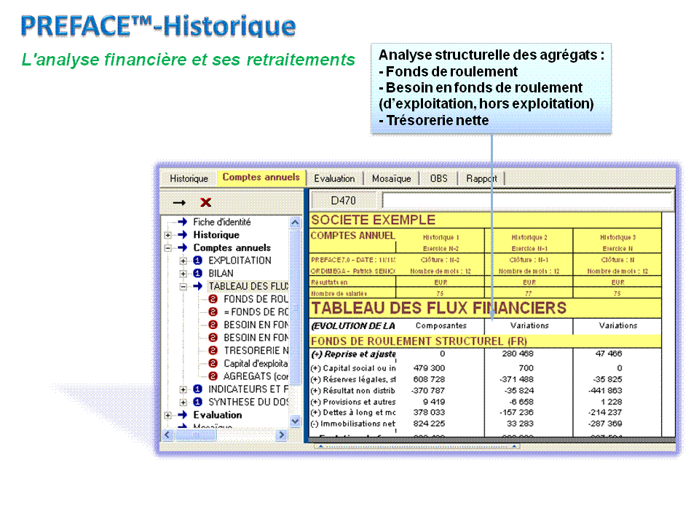
Task: Click the D470 cell reference box
Action: [x=343, y=201]
